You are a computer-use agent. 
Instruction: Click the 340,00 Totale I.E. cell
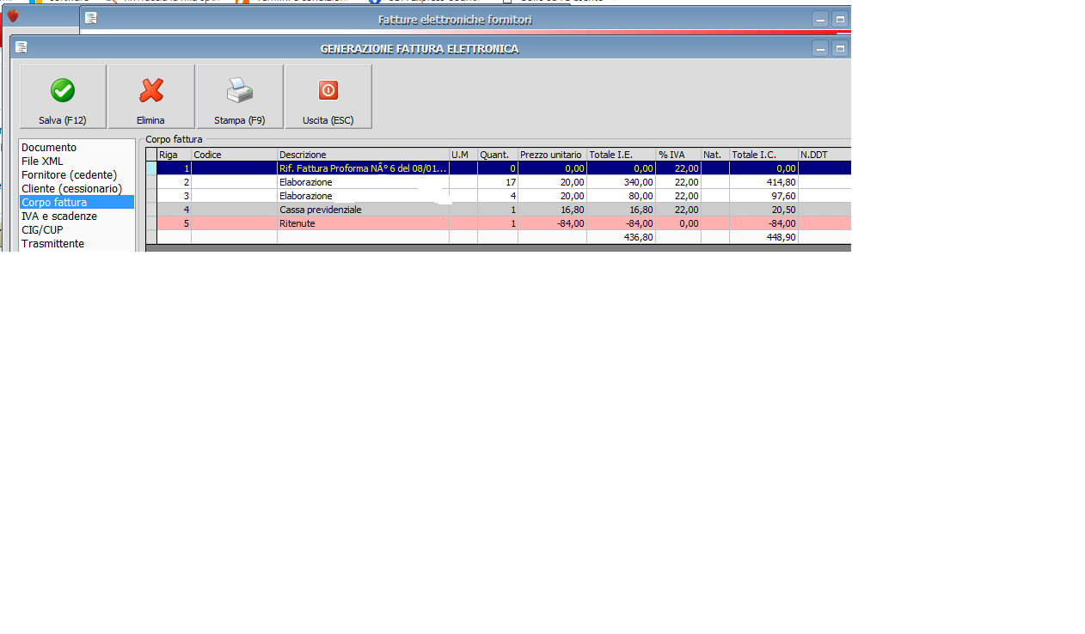(621, 182)
